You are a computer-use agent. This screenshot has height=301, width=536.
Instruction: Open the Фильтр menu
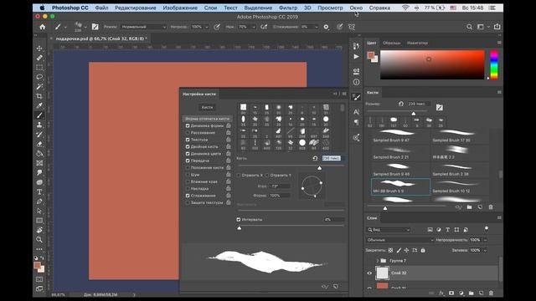click(x=288, y=8)
